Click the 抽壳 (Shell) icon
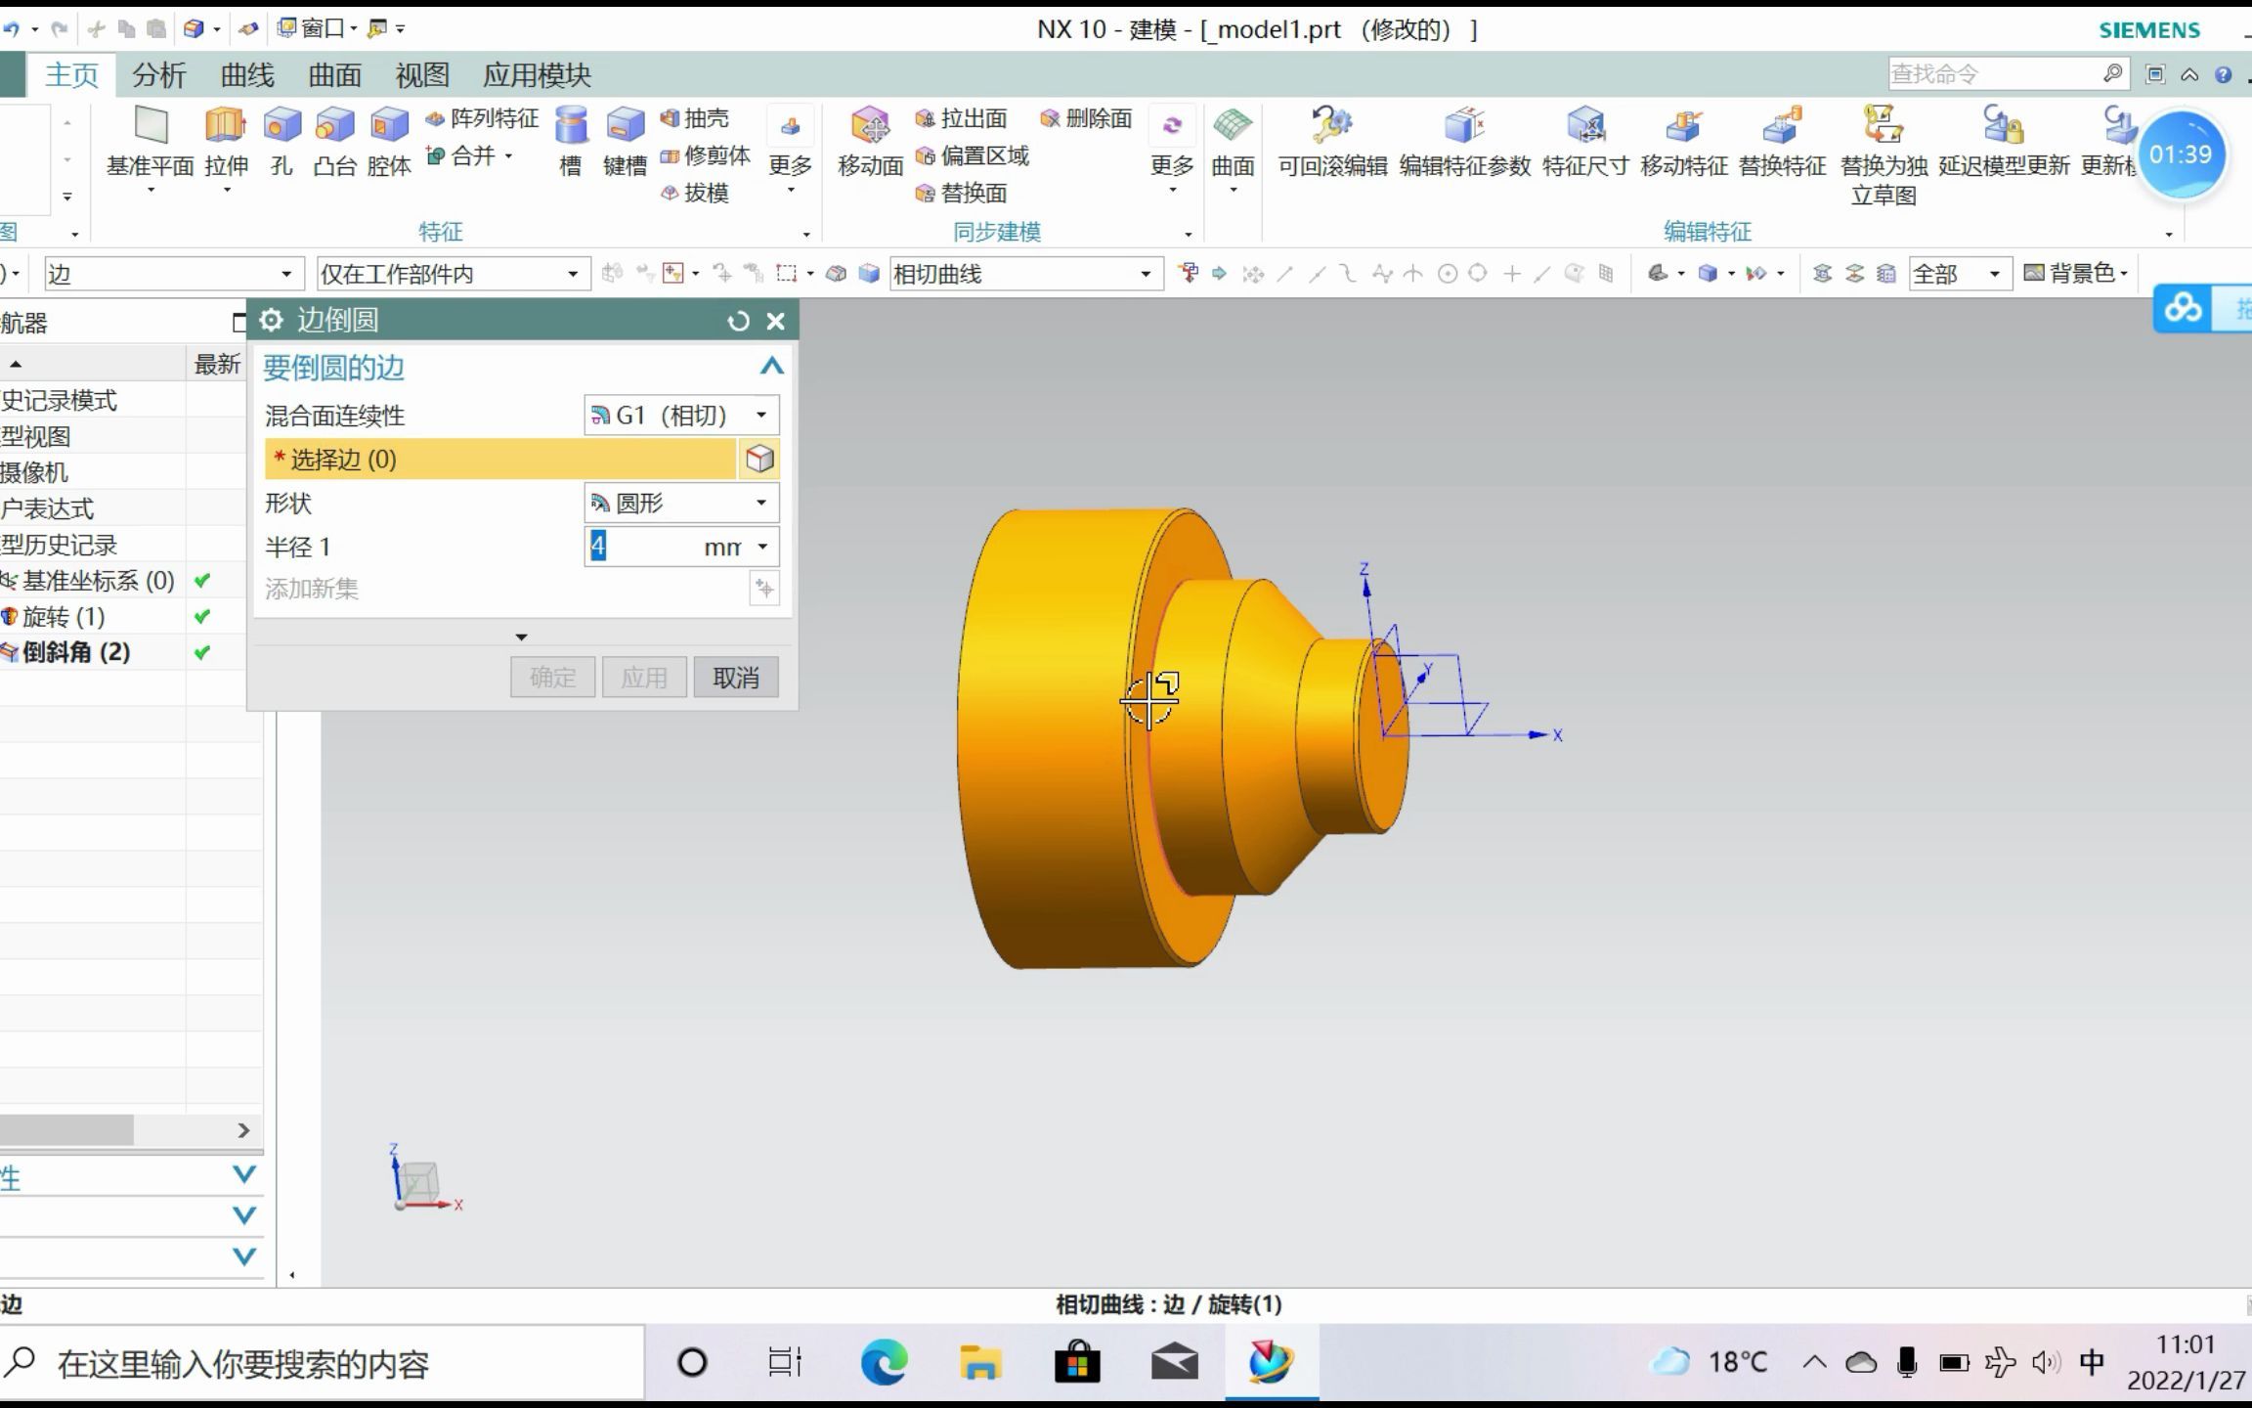The width and height of the screenshot is (2252, 1408). tap(671, 118)
